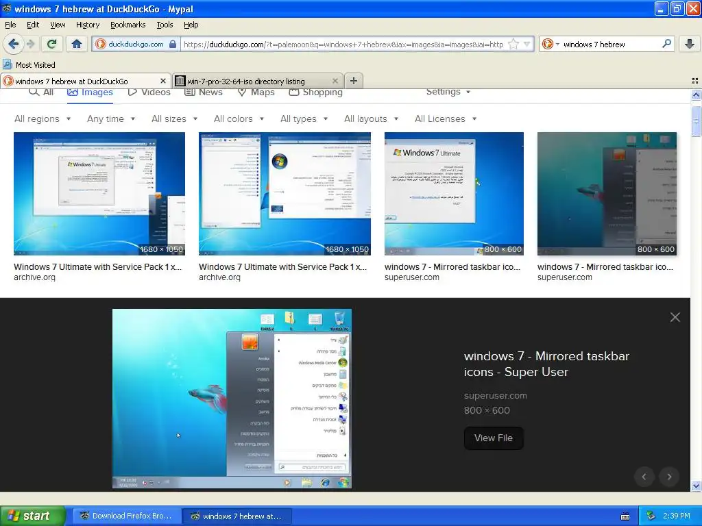
Task: Open the File menu
Action: click(10, 25)
